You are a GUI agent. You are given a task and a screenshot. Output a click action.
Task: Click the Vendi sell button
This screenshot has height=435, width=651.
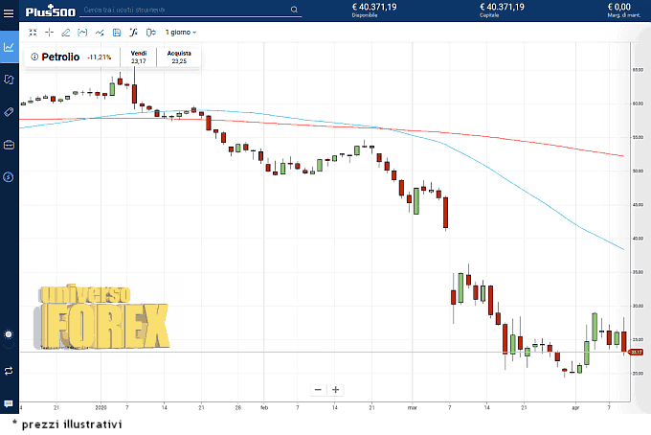[139, 57]
